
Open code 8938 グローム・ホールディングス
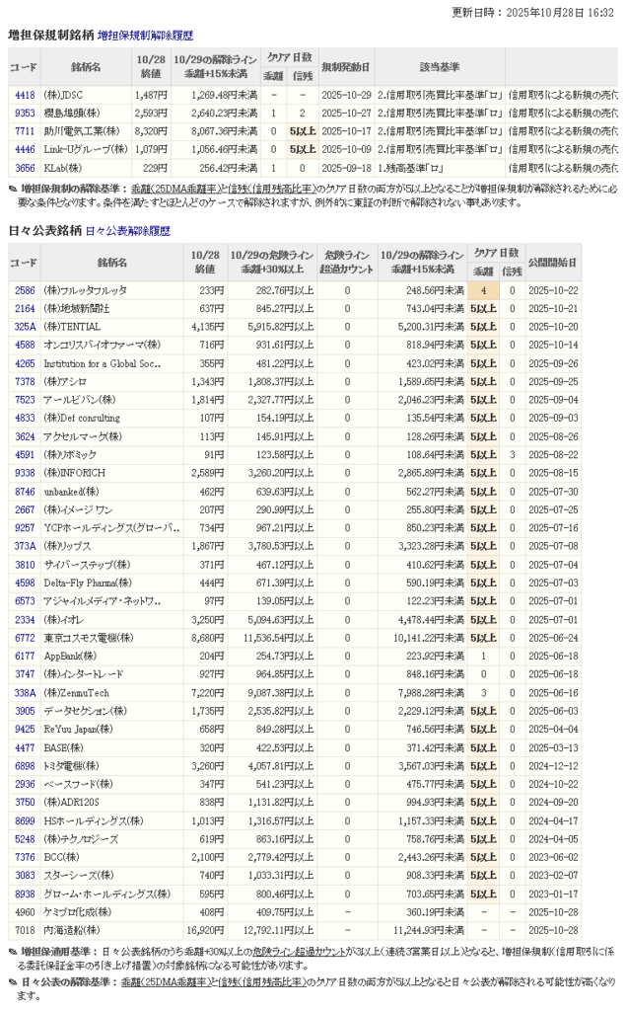(25, 894)
